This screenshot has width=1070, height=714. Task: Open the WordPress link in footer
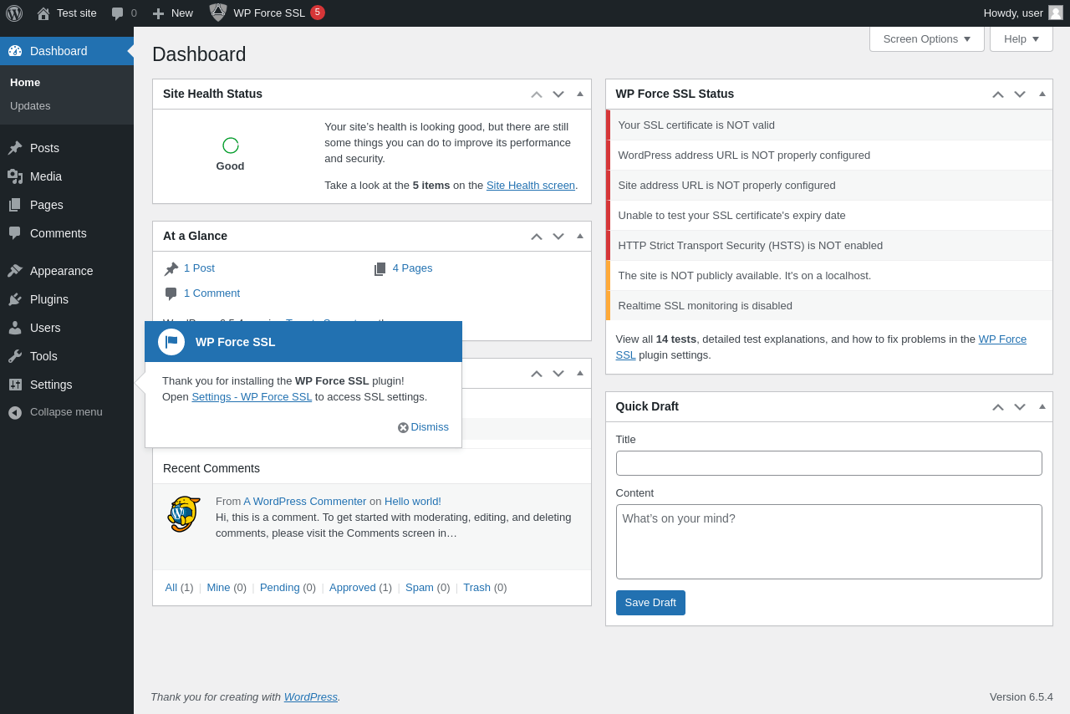[311, 696]
